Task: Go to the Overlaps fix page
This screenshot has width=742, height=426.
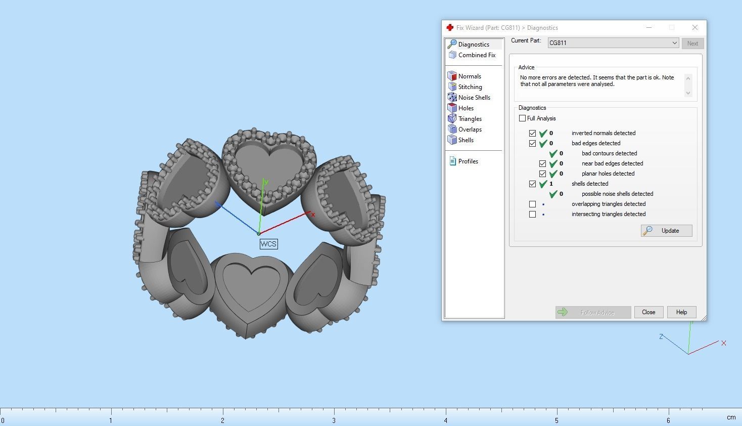Action: tap(470, 130)
